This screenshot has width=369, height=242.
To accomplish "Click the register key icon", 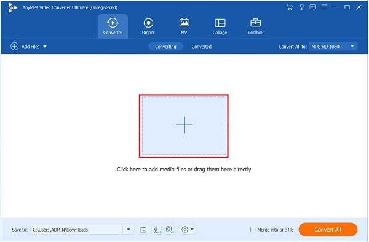I will tap(301, 7).
